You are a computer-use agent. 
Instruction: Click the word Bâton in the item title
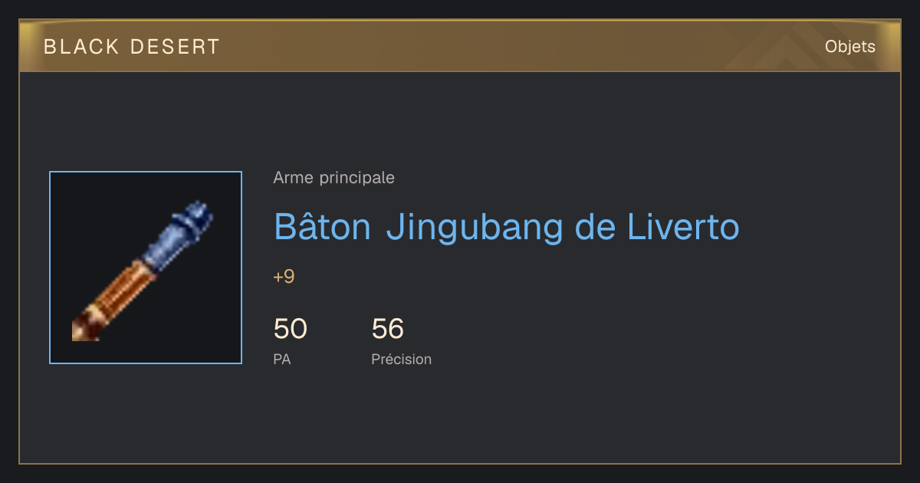(x=322, y=227)
